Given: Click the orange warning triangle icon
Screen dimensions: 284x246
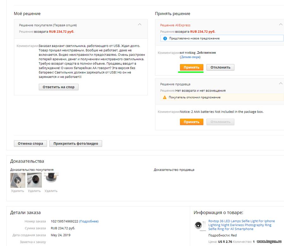Looking at the screenshot, I should pos(165,97).
